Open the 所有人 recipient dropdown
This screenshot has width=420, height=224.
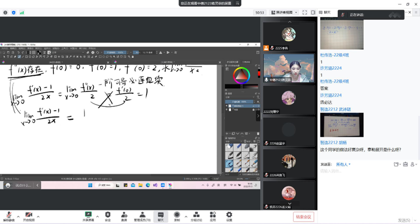pyautogui.click(x=344, y=164)
